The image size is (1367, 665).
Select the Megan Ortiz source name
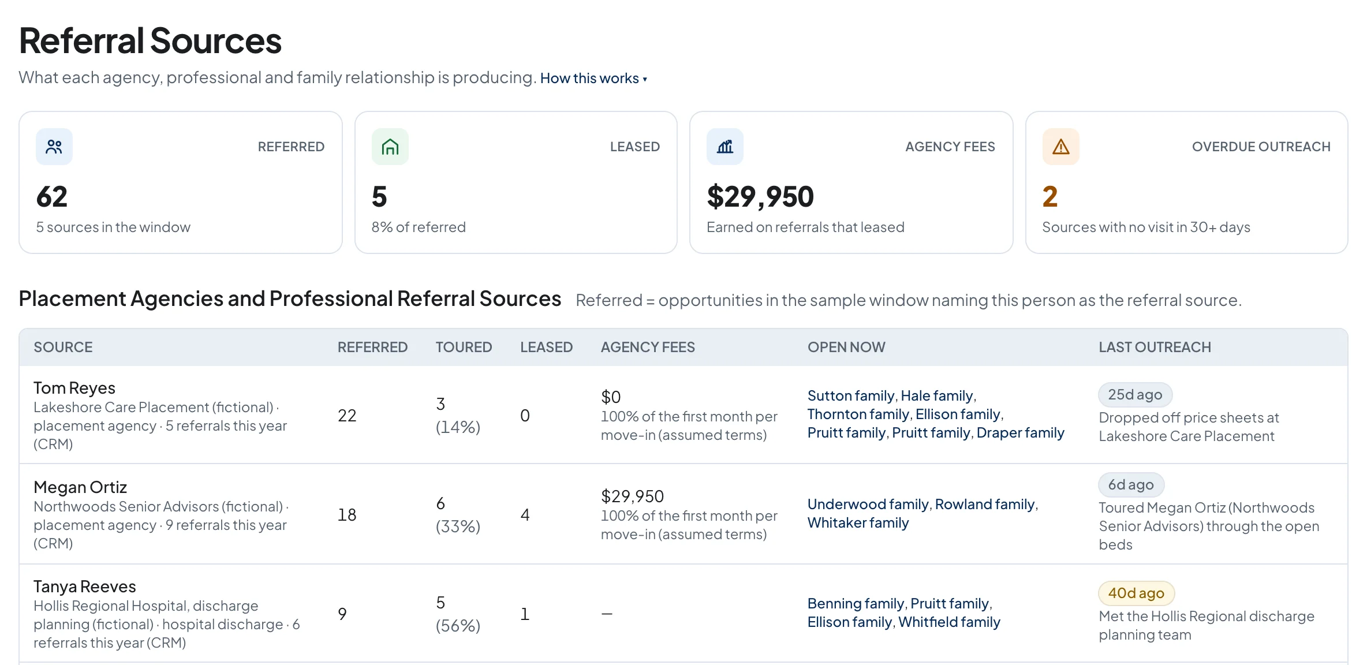80,488
